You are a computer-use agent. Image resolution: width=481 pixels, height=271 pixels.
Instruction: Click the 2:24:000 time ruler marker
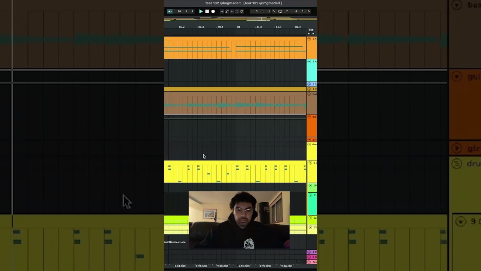point(180,266)
